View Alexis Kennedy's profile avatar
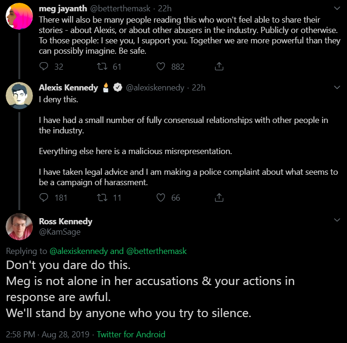 19,96
